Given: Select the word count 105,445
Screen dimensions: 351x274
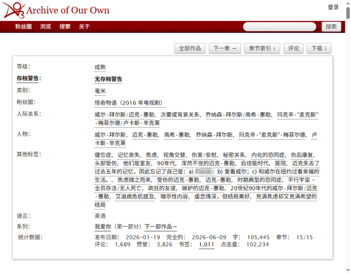Looking at the screenshot, I should coord(258,237).
